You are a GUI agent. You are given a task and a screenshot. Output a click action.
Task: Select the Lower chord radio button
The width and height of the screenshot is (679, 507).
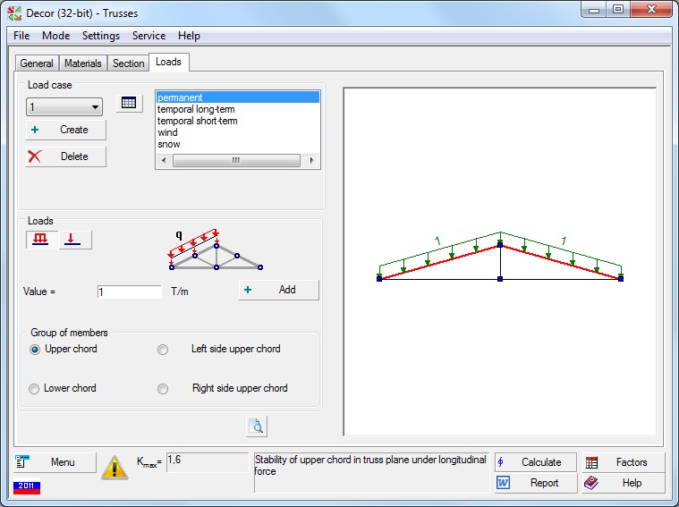pyautogui.click(x=34, y=389)
